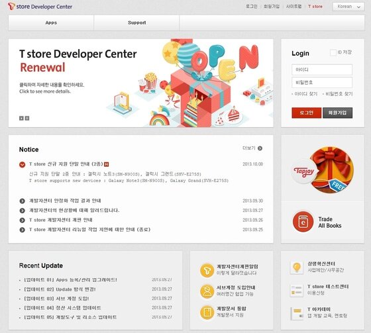The width and height of the screenshot is (371, 333).
Task: Open the T store header link
Action: pos(315,7)
